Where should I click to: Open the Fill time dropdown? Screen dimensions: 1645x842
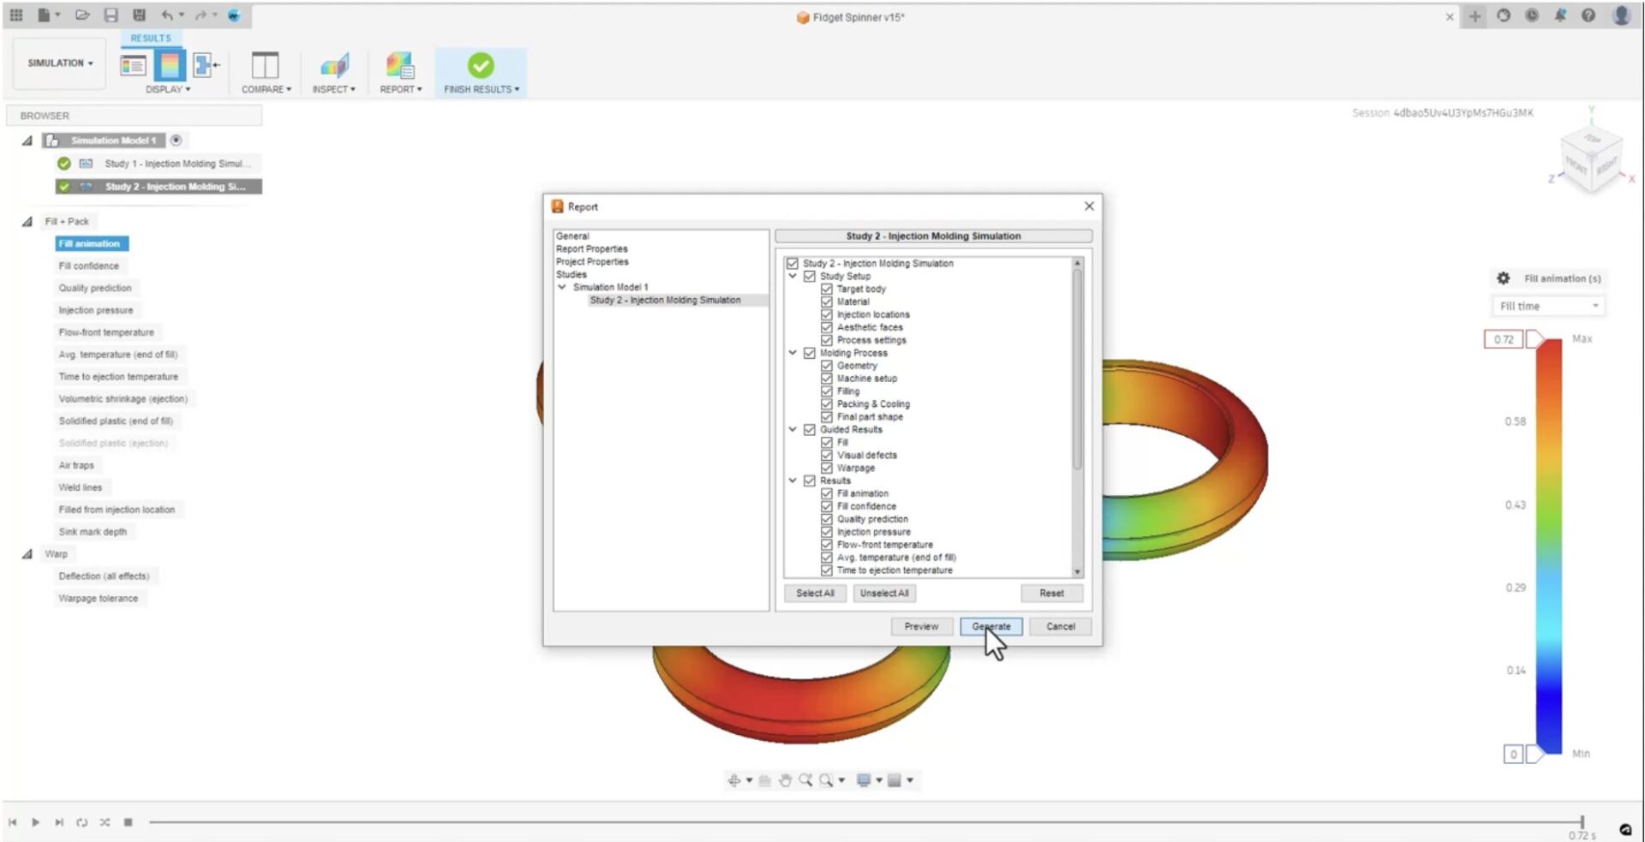tap(1549, 306)
